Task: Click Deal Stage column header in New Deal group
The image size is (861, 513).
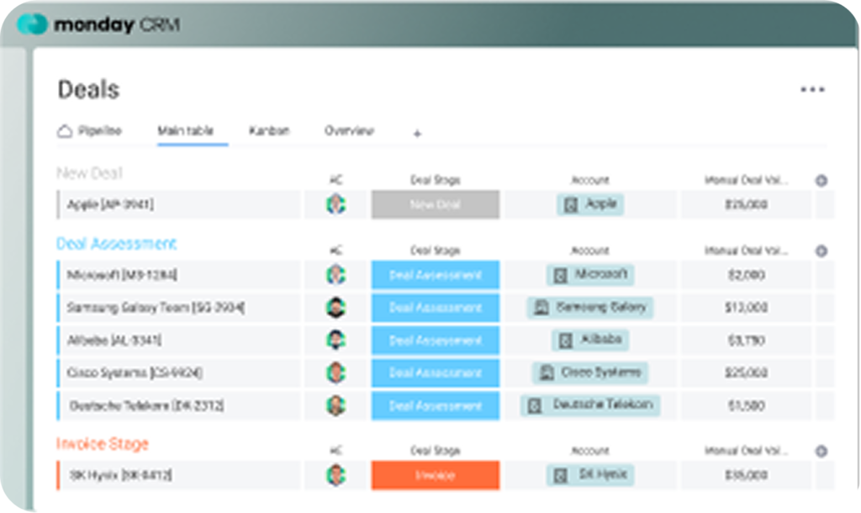Action: pos(436,180)
